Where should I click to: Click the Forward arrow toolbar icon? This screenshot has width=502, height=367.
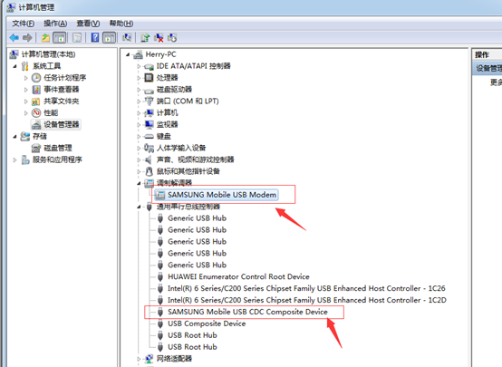pyautogui.click(x=27, y=38)
